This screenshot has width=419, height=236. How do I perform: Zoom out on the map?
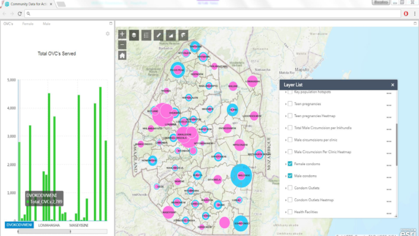122,45
